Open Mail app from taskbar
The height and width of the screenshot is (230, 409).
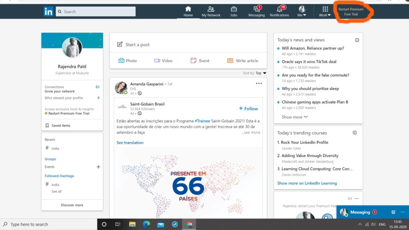click(x=161, y=224)
